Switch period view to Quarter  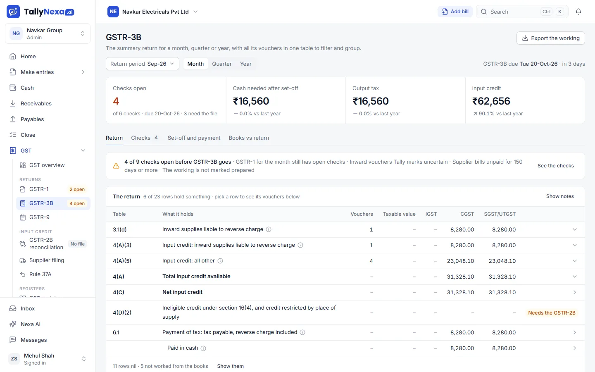(x=222, y=64)
